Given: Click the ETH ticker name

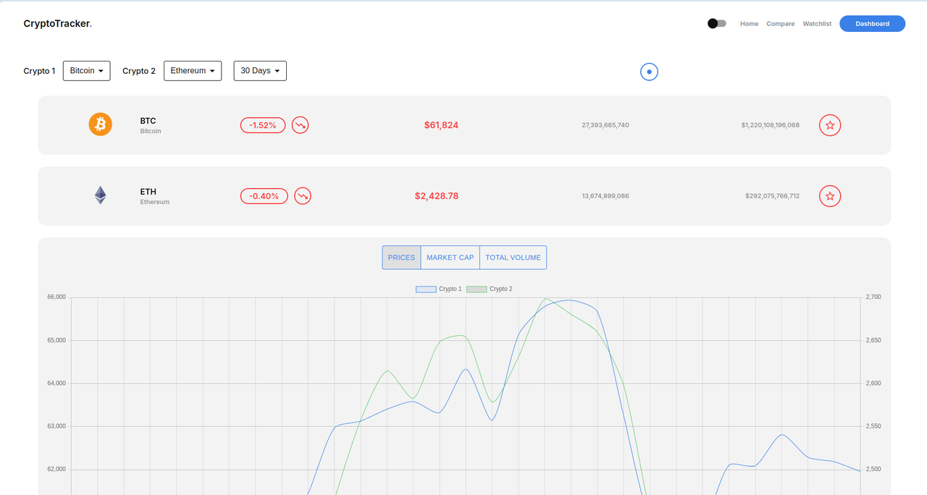Looking at the screenshot, I should click(148, 192).
